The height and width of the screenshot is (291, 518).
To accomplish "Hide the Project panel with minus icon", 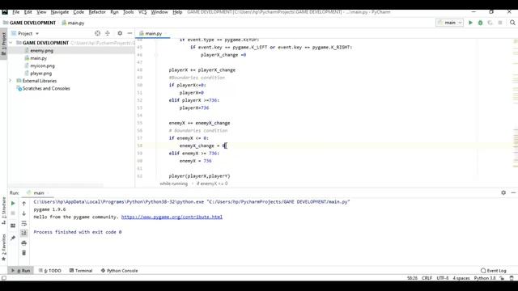I will coord(129,33).
